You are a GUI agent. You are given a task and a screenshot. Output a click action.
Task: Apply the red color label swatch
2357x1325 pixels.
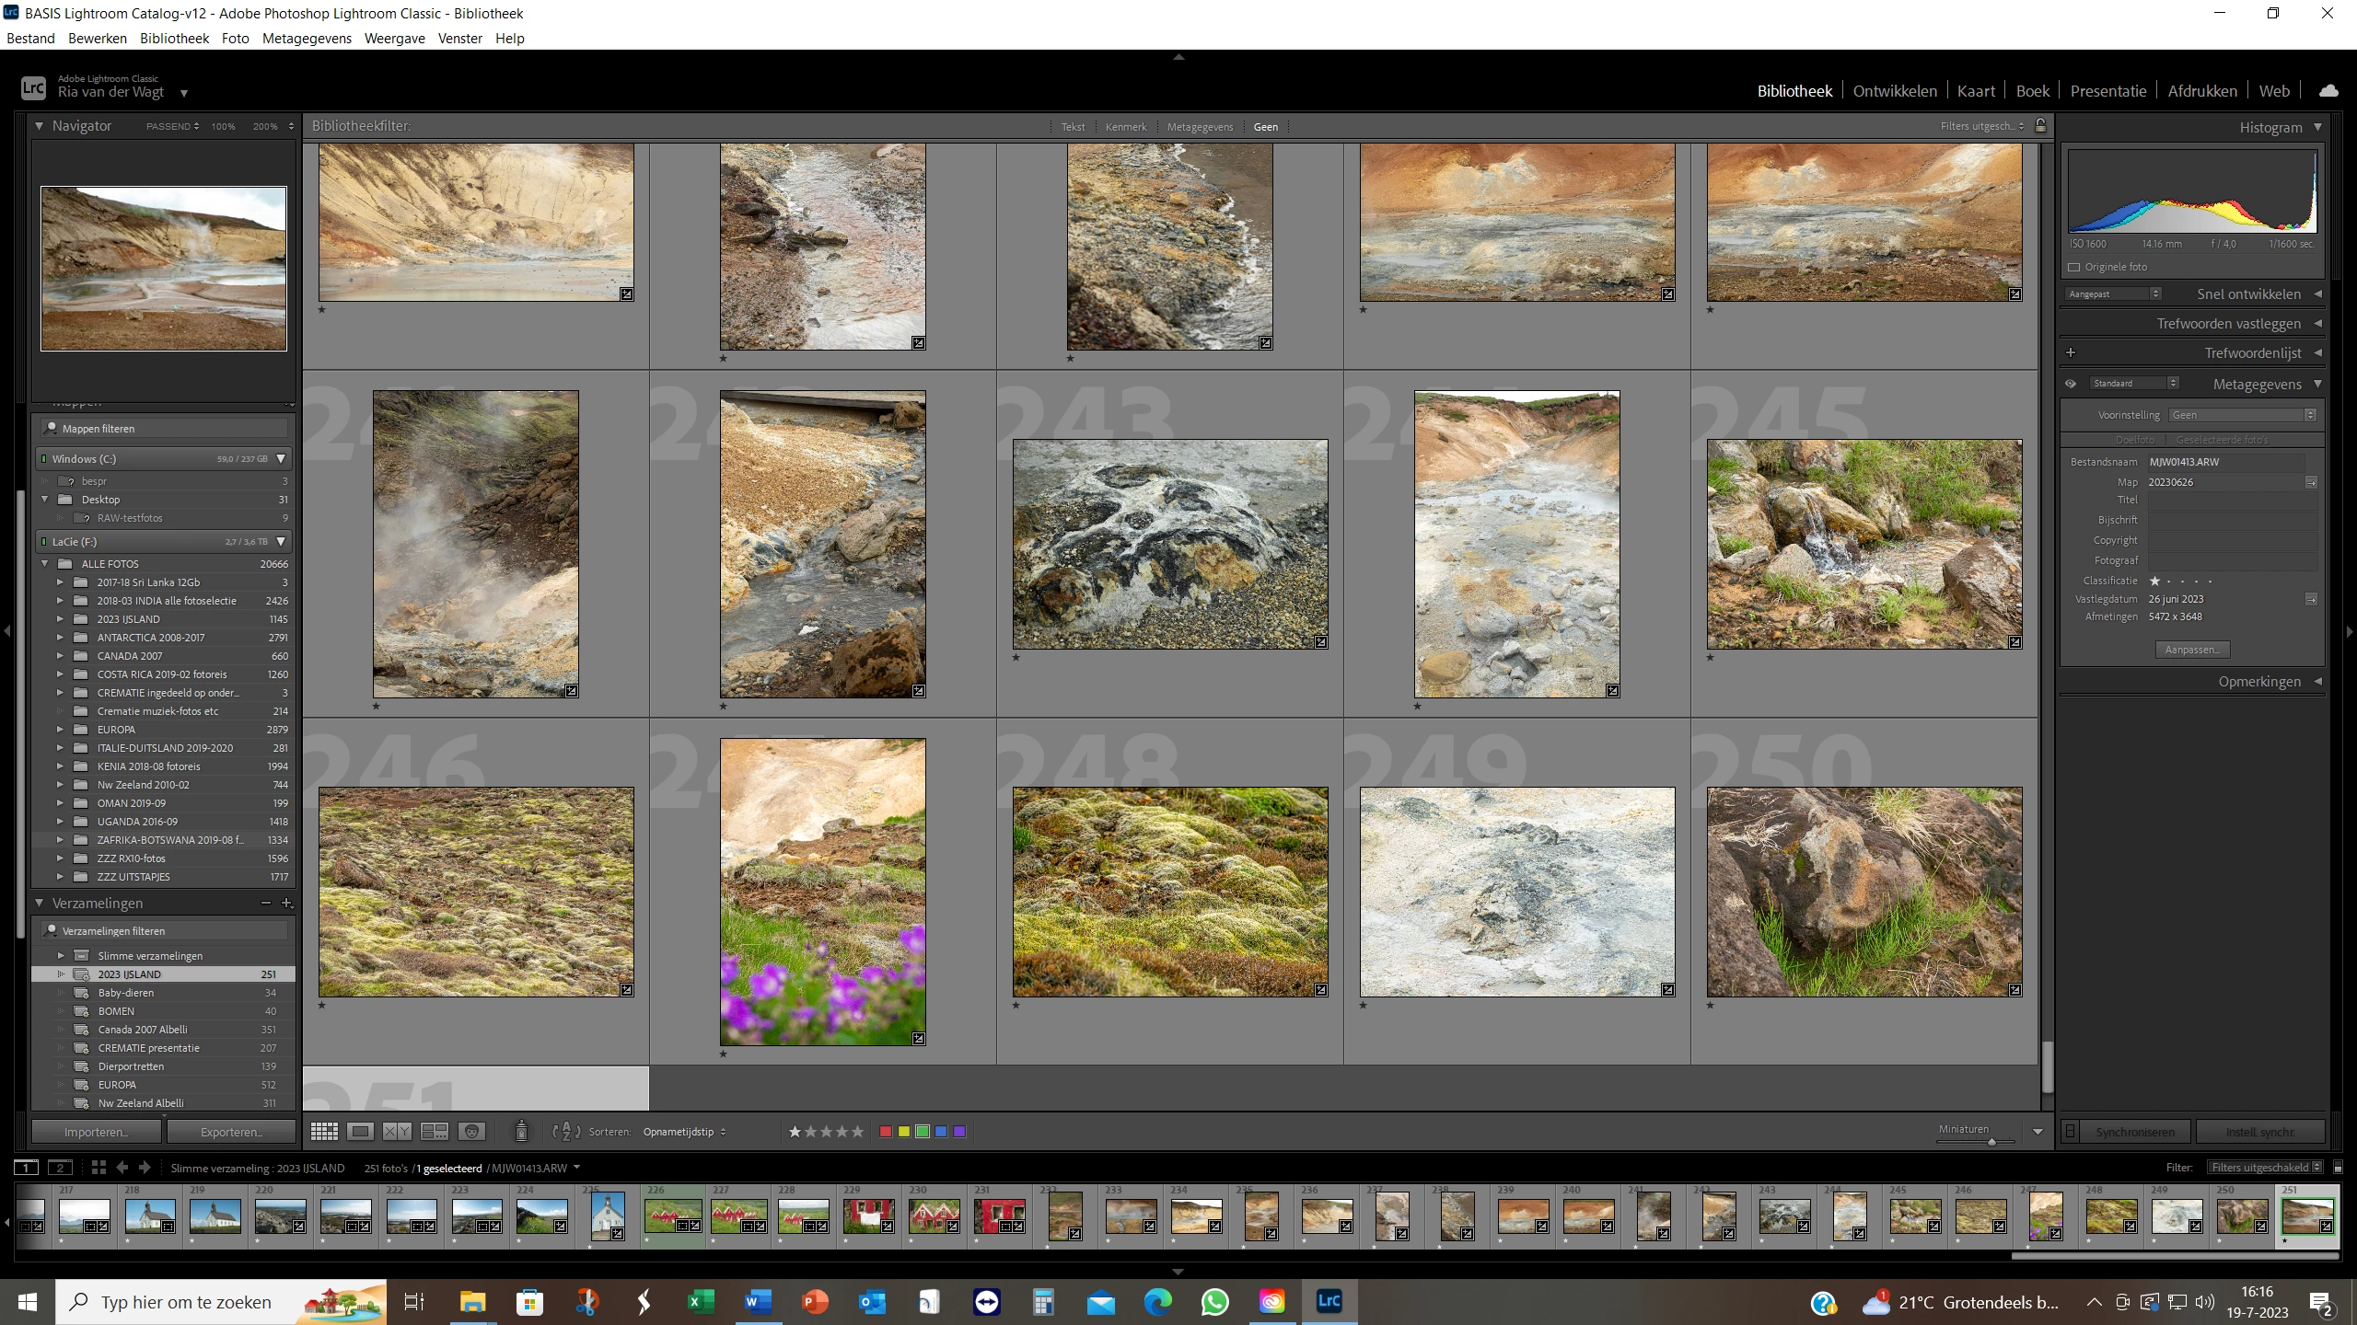point(886,1132)
